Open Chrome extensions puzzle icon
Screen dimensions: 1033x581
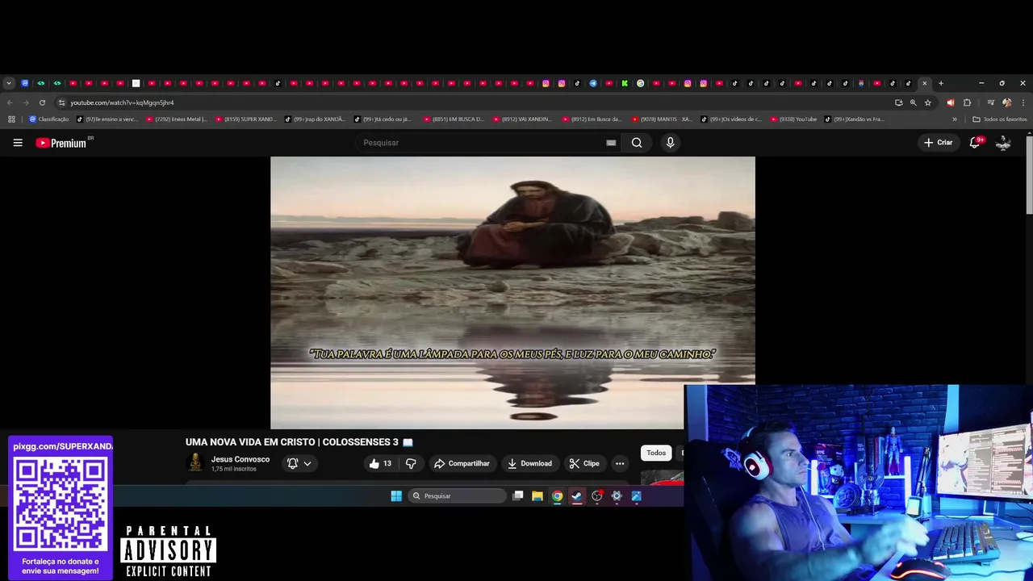click(x=967, y=102)
